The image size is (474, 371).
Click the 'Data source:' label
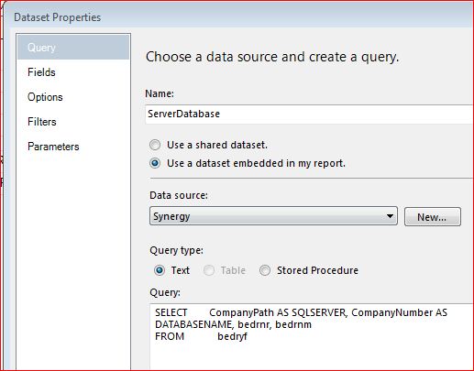pyautogui.click(x=179, y=195)
